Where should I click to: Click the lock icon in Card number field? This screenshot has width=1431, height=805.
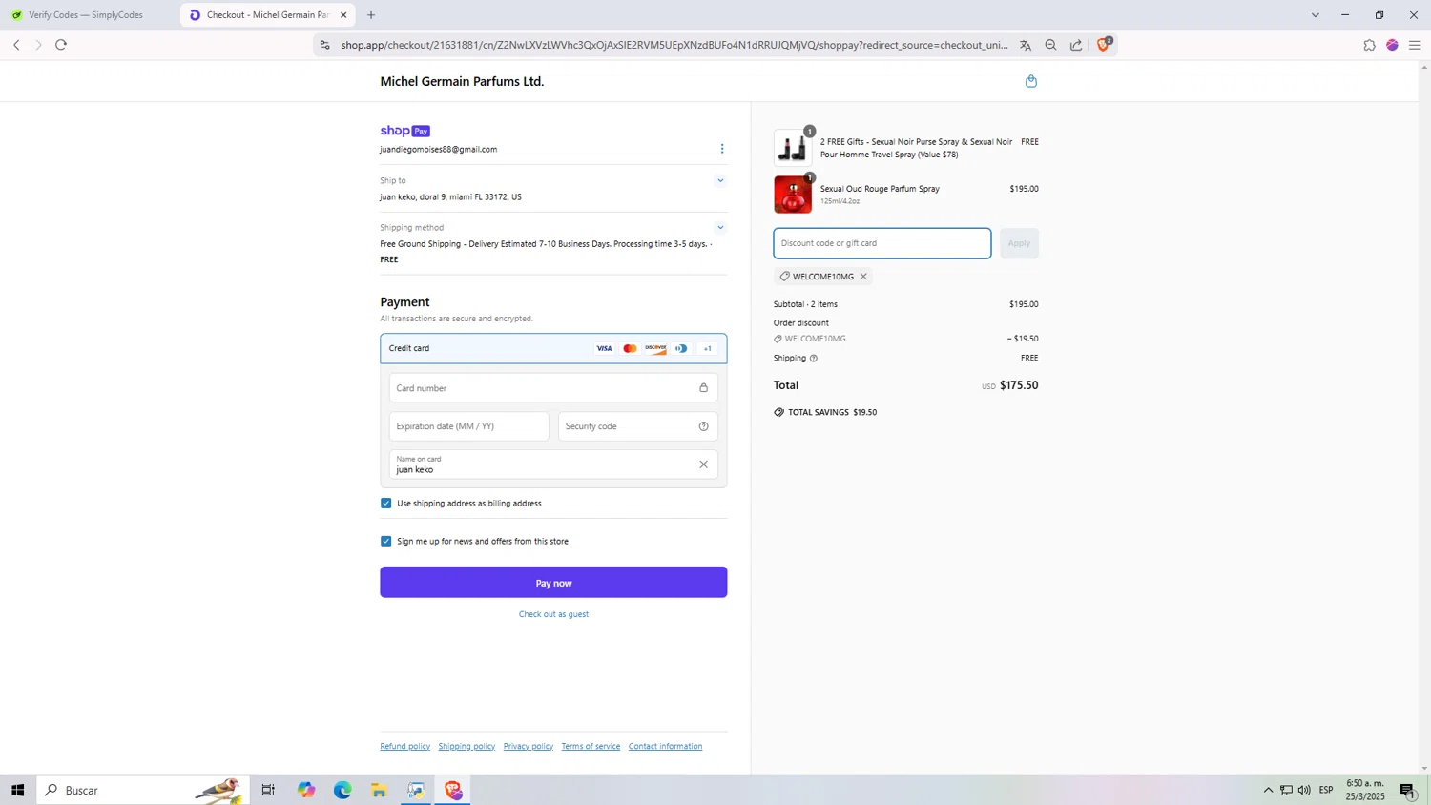pyautogui.click(x=703, y=388)
